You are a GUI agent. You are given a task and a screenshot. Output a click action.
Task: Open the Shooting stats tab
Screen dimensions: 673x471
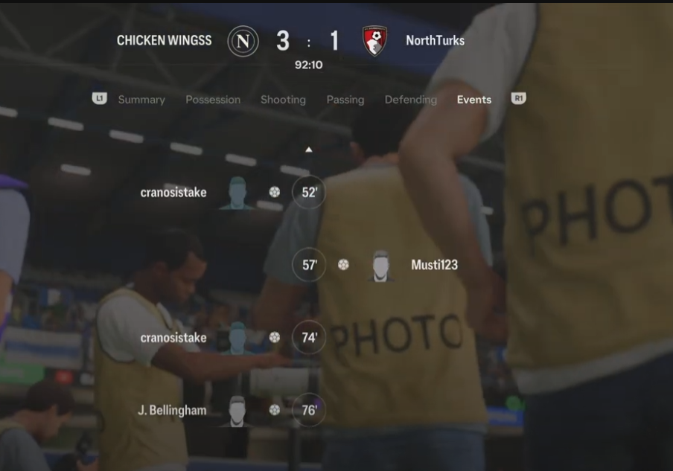284,100
